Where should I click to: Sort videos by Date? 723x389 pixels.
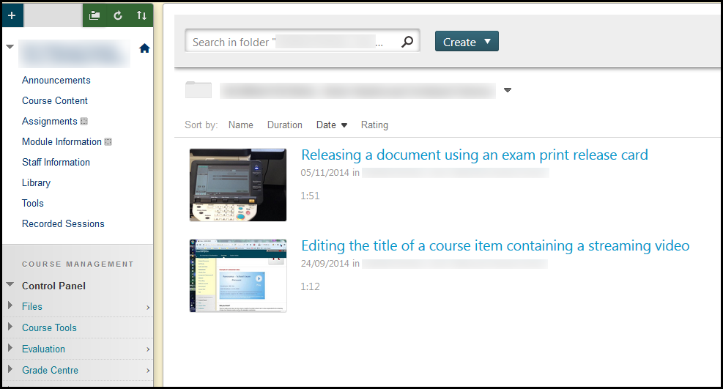(331, 125)
